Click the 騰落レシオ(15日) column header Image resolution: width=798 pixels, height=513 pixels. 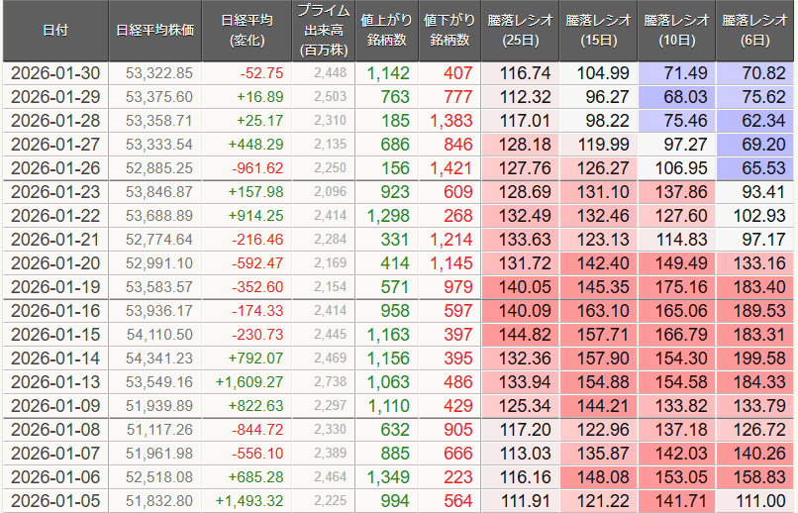(x=600, y=31)
